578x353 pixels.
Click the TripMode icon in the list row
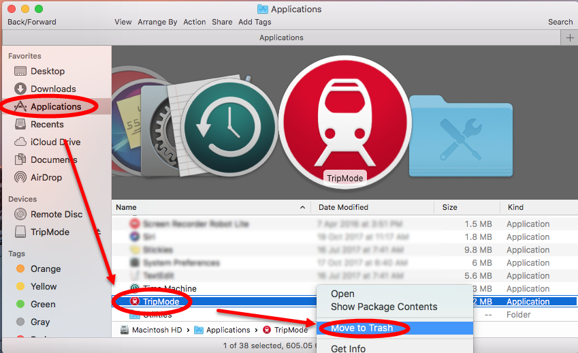(x=135, y=301)
